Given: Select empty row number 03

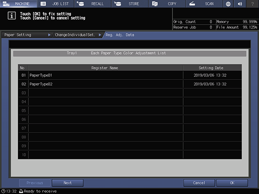Looking at the screenshot, I should coord(130,93).
